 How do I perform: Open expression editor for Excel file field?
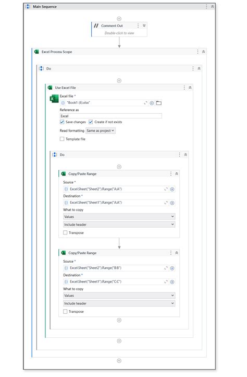coord(145,103)
